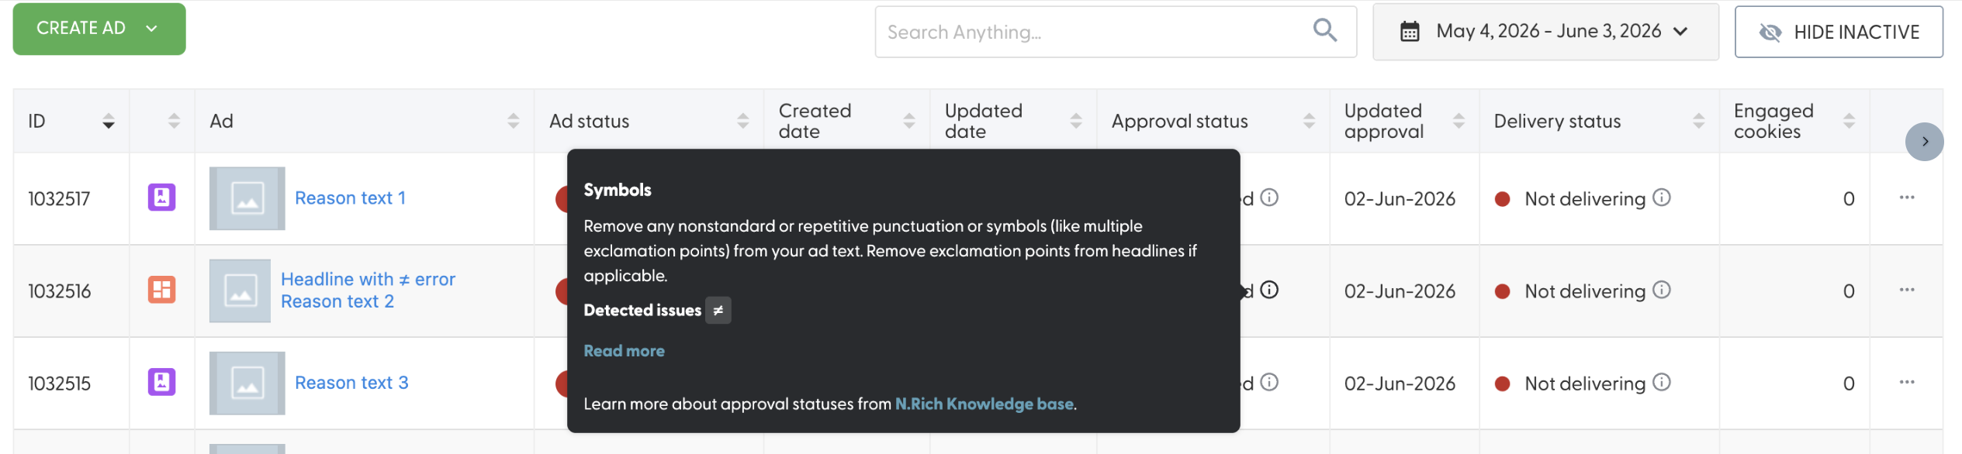Click approval info icon for ad 1032515
1962x454 pixels.
(1269, 382)
